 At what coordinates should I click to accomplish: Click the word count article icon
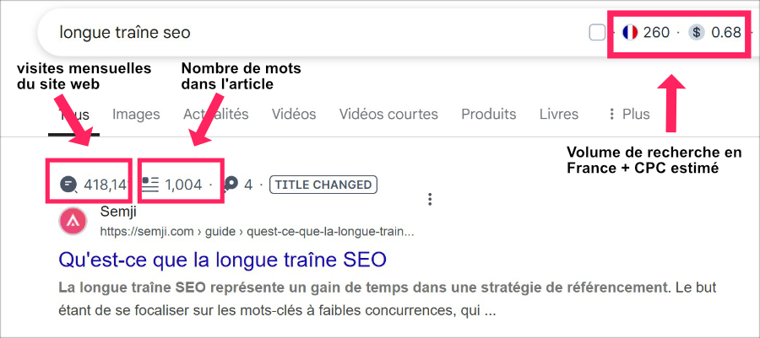point(150,185)
